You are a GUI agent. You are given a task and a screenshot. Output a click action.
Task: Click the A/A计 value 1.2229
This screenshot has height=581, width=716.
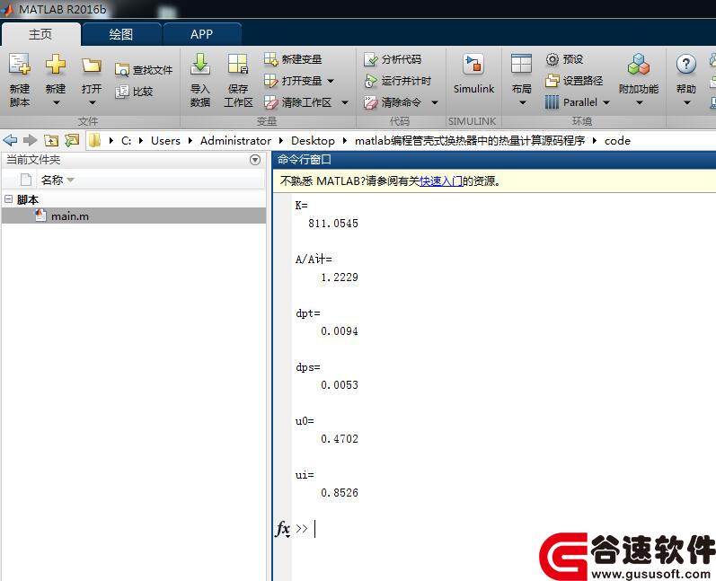pyautogui.click(x=340, y=277)
